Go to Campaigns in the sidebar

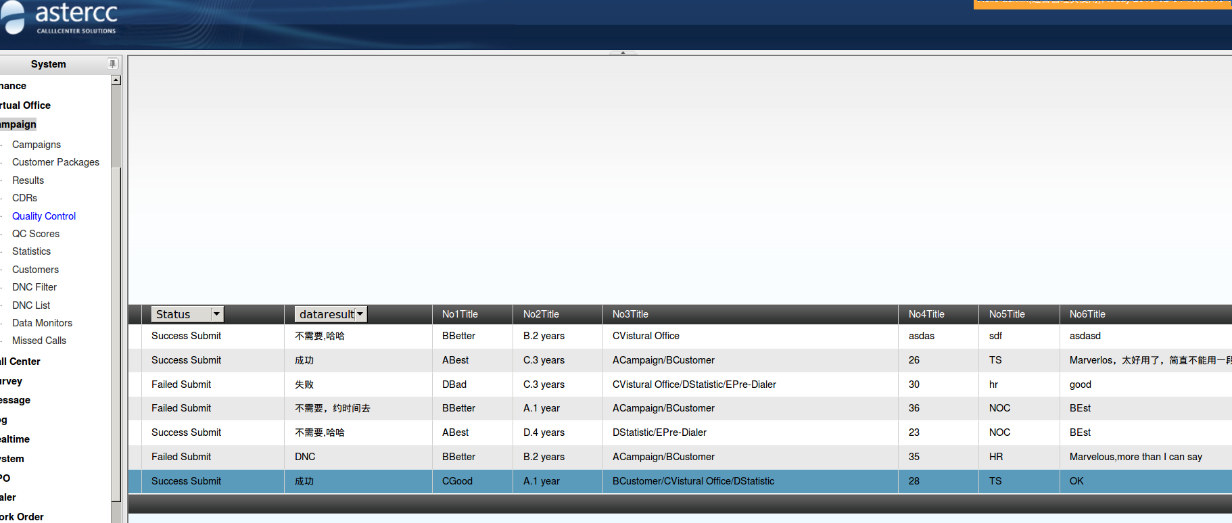click(37, 145)
